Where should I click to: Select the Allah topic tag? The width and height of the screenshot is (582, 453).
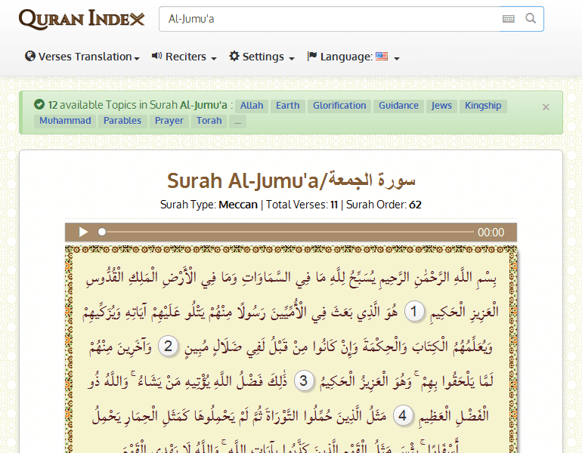(x=252, y=106)
